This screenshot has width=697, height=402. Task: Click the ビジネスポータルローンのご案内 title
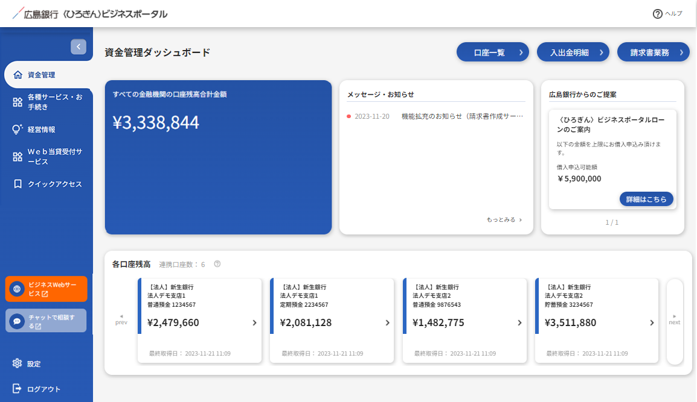[x=610, y=125]
